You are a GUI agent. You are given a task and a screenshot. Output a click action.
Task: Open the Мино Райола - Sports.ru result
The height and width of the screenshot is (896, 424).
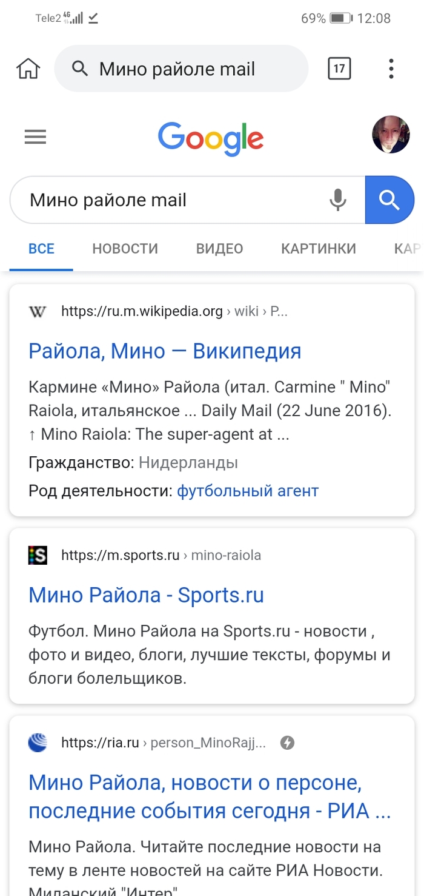[x=146, y=595]
